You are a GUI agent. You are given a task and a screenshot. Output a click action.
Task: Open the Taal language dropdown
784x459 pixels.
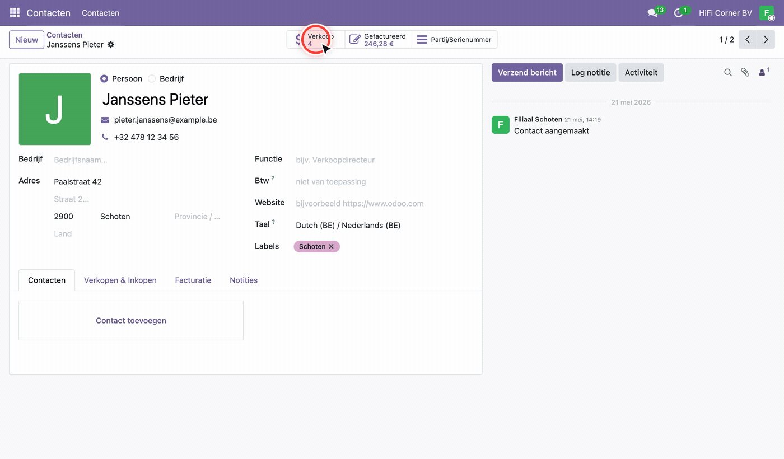pos(384,225)
